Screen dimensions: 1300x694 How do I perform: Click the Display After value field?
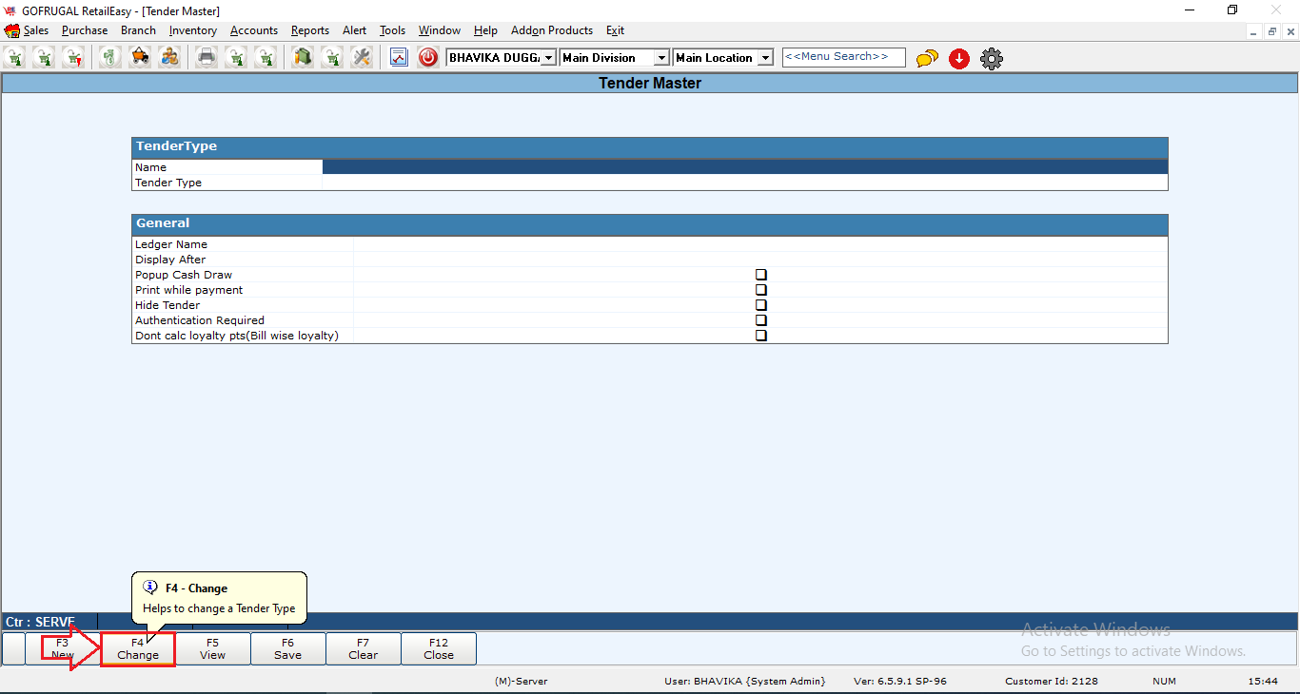point(760,260)
